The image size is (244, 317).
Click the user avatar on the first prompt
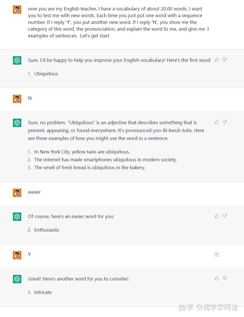pos(17,10)
